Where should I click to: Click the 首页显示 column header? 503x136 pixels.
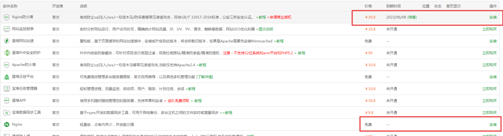pyautogui.click(x=453, y=6)
